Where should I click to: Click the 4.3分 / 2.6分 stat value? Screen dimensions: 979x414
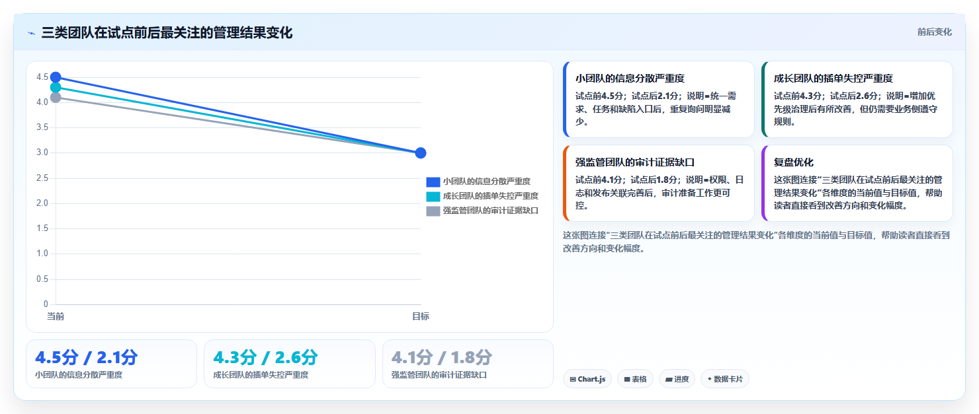coord(265,358)
